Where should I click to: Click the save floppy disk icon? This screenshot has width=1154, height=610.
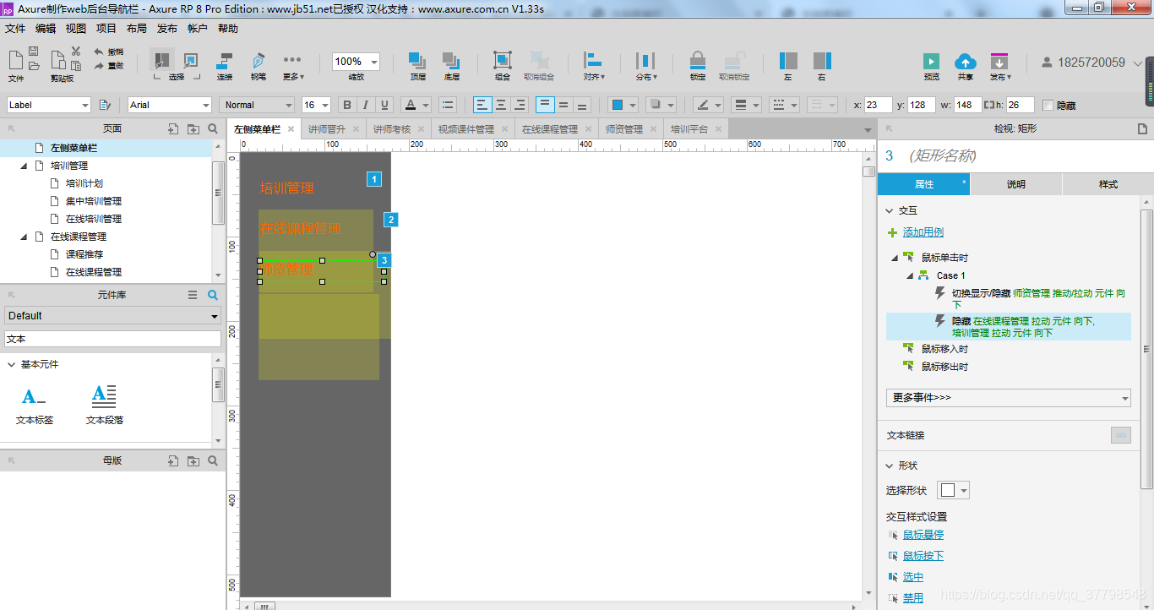[34, 52]
